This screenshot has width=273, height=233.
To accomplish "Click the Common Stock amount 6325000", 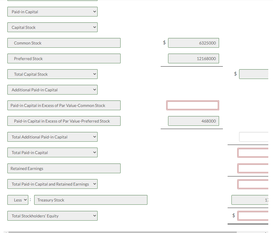I will click(193, 43).
